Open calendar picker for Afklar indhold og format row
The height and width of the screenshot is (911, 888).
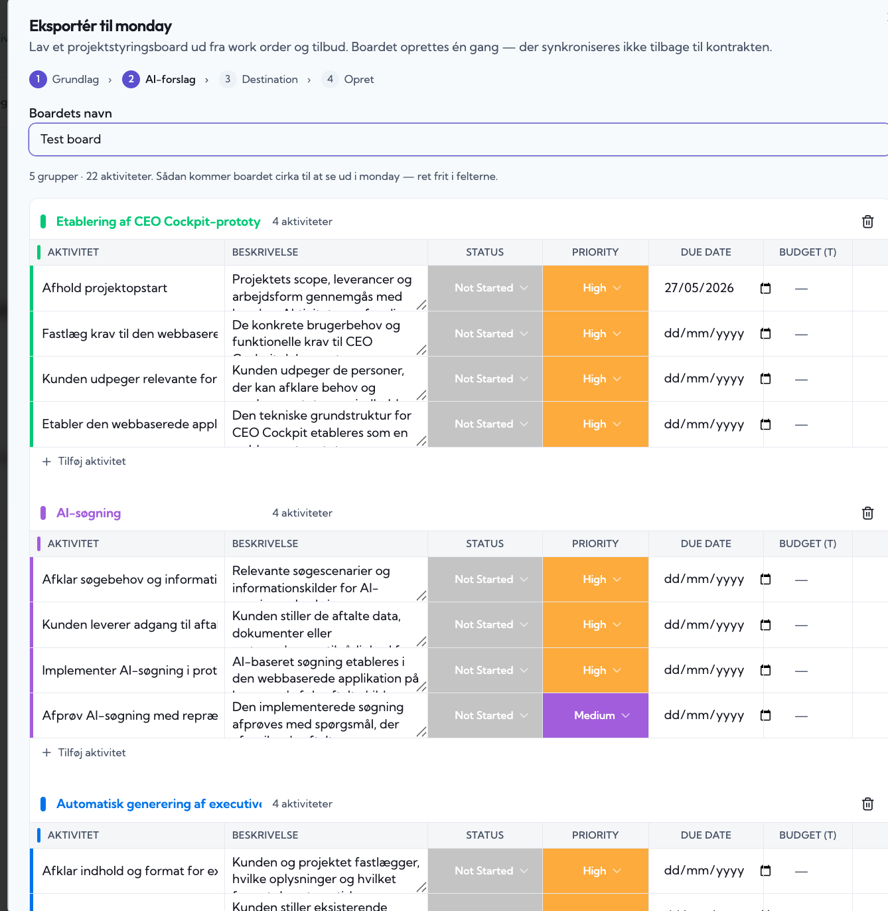pos(765,870)
